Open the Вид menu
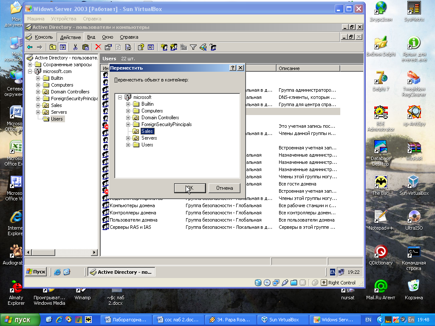The image size is (435, 326). click(x=91, y=37)
